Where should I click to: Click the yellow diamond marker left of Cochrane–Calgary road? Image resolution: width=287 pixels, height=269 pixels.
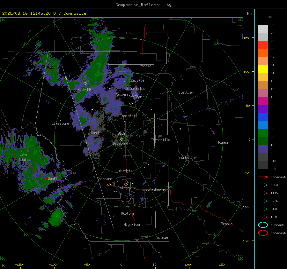(x=109, y=185)
